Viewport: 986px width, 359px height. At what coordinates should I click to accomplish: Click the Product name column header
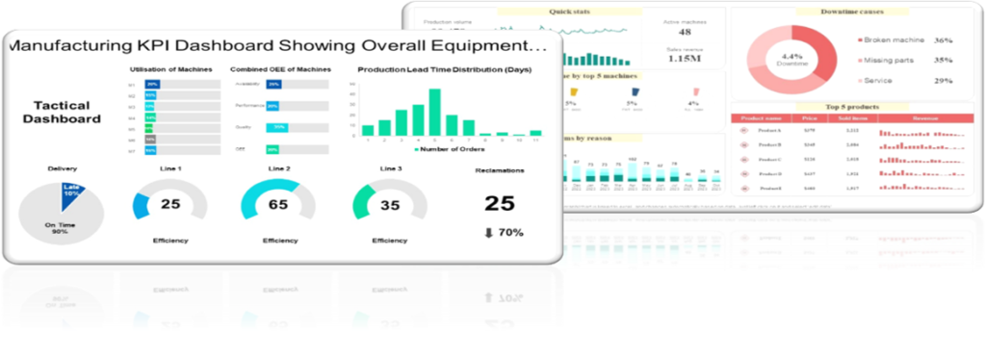click(761, 118)
